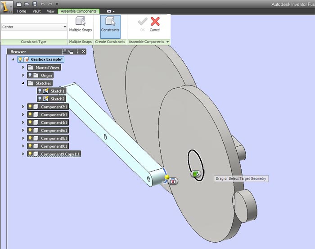Click the Browser list view icon
The image size is (315, 249).
64,52
